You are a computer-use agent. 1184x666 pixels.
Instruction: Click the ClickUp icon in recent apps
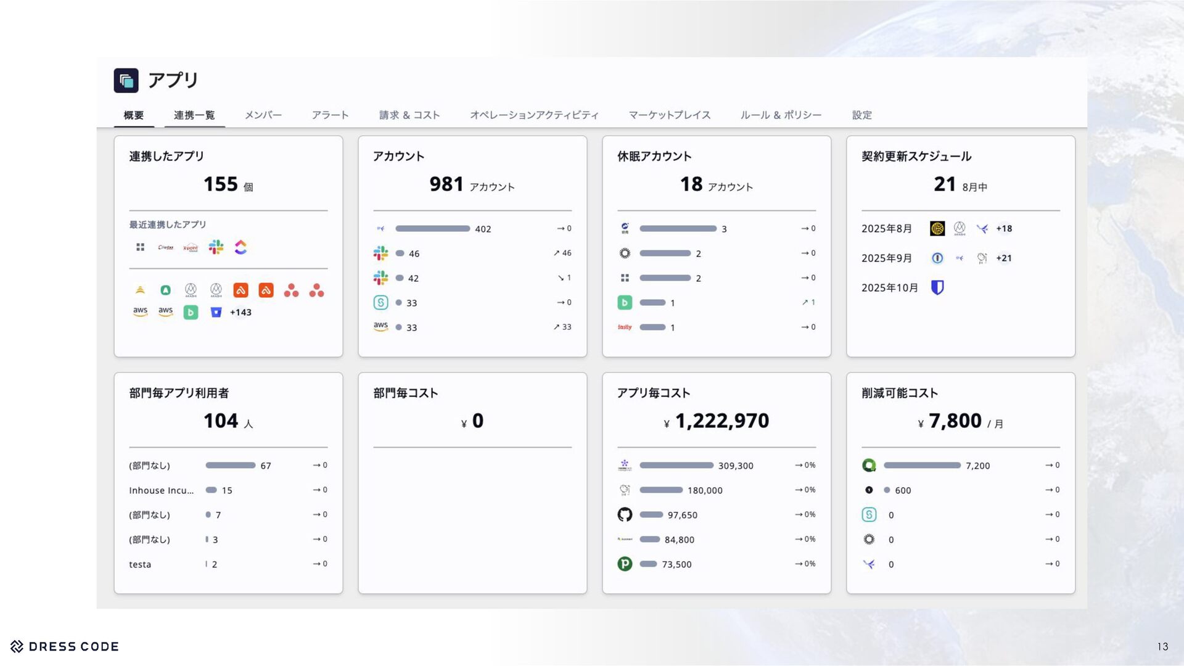[x=240, y=247]
